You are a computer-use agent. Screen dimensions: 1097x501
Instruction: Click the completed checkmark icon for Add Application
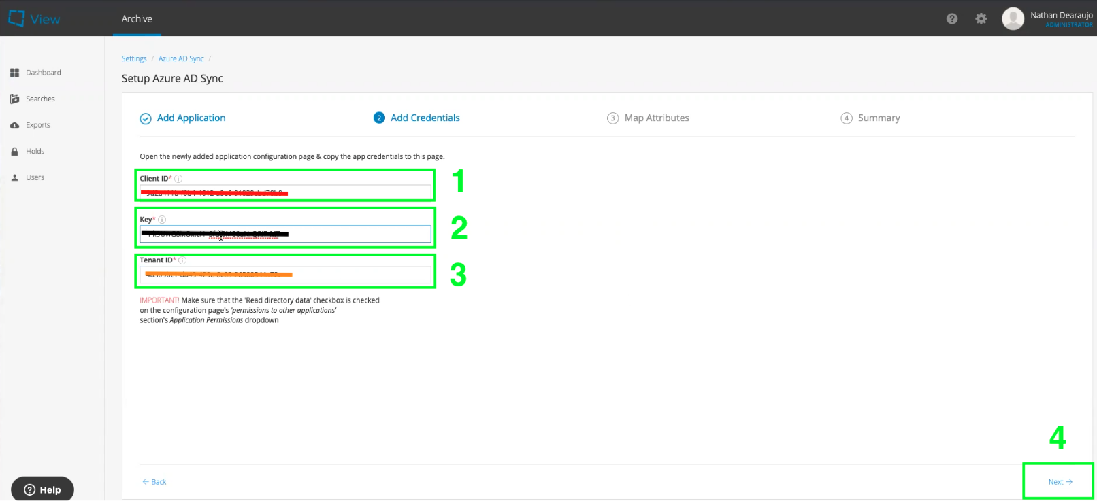click(146, 118)
